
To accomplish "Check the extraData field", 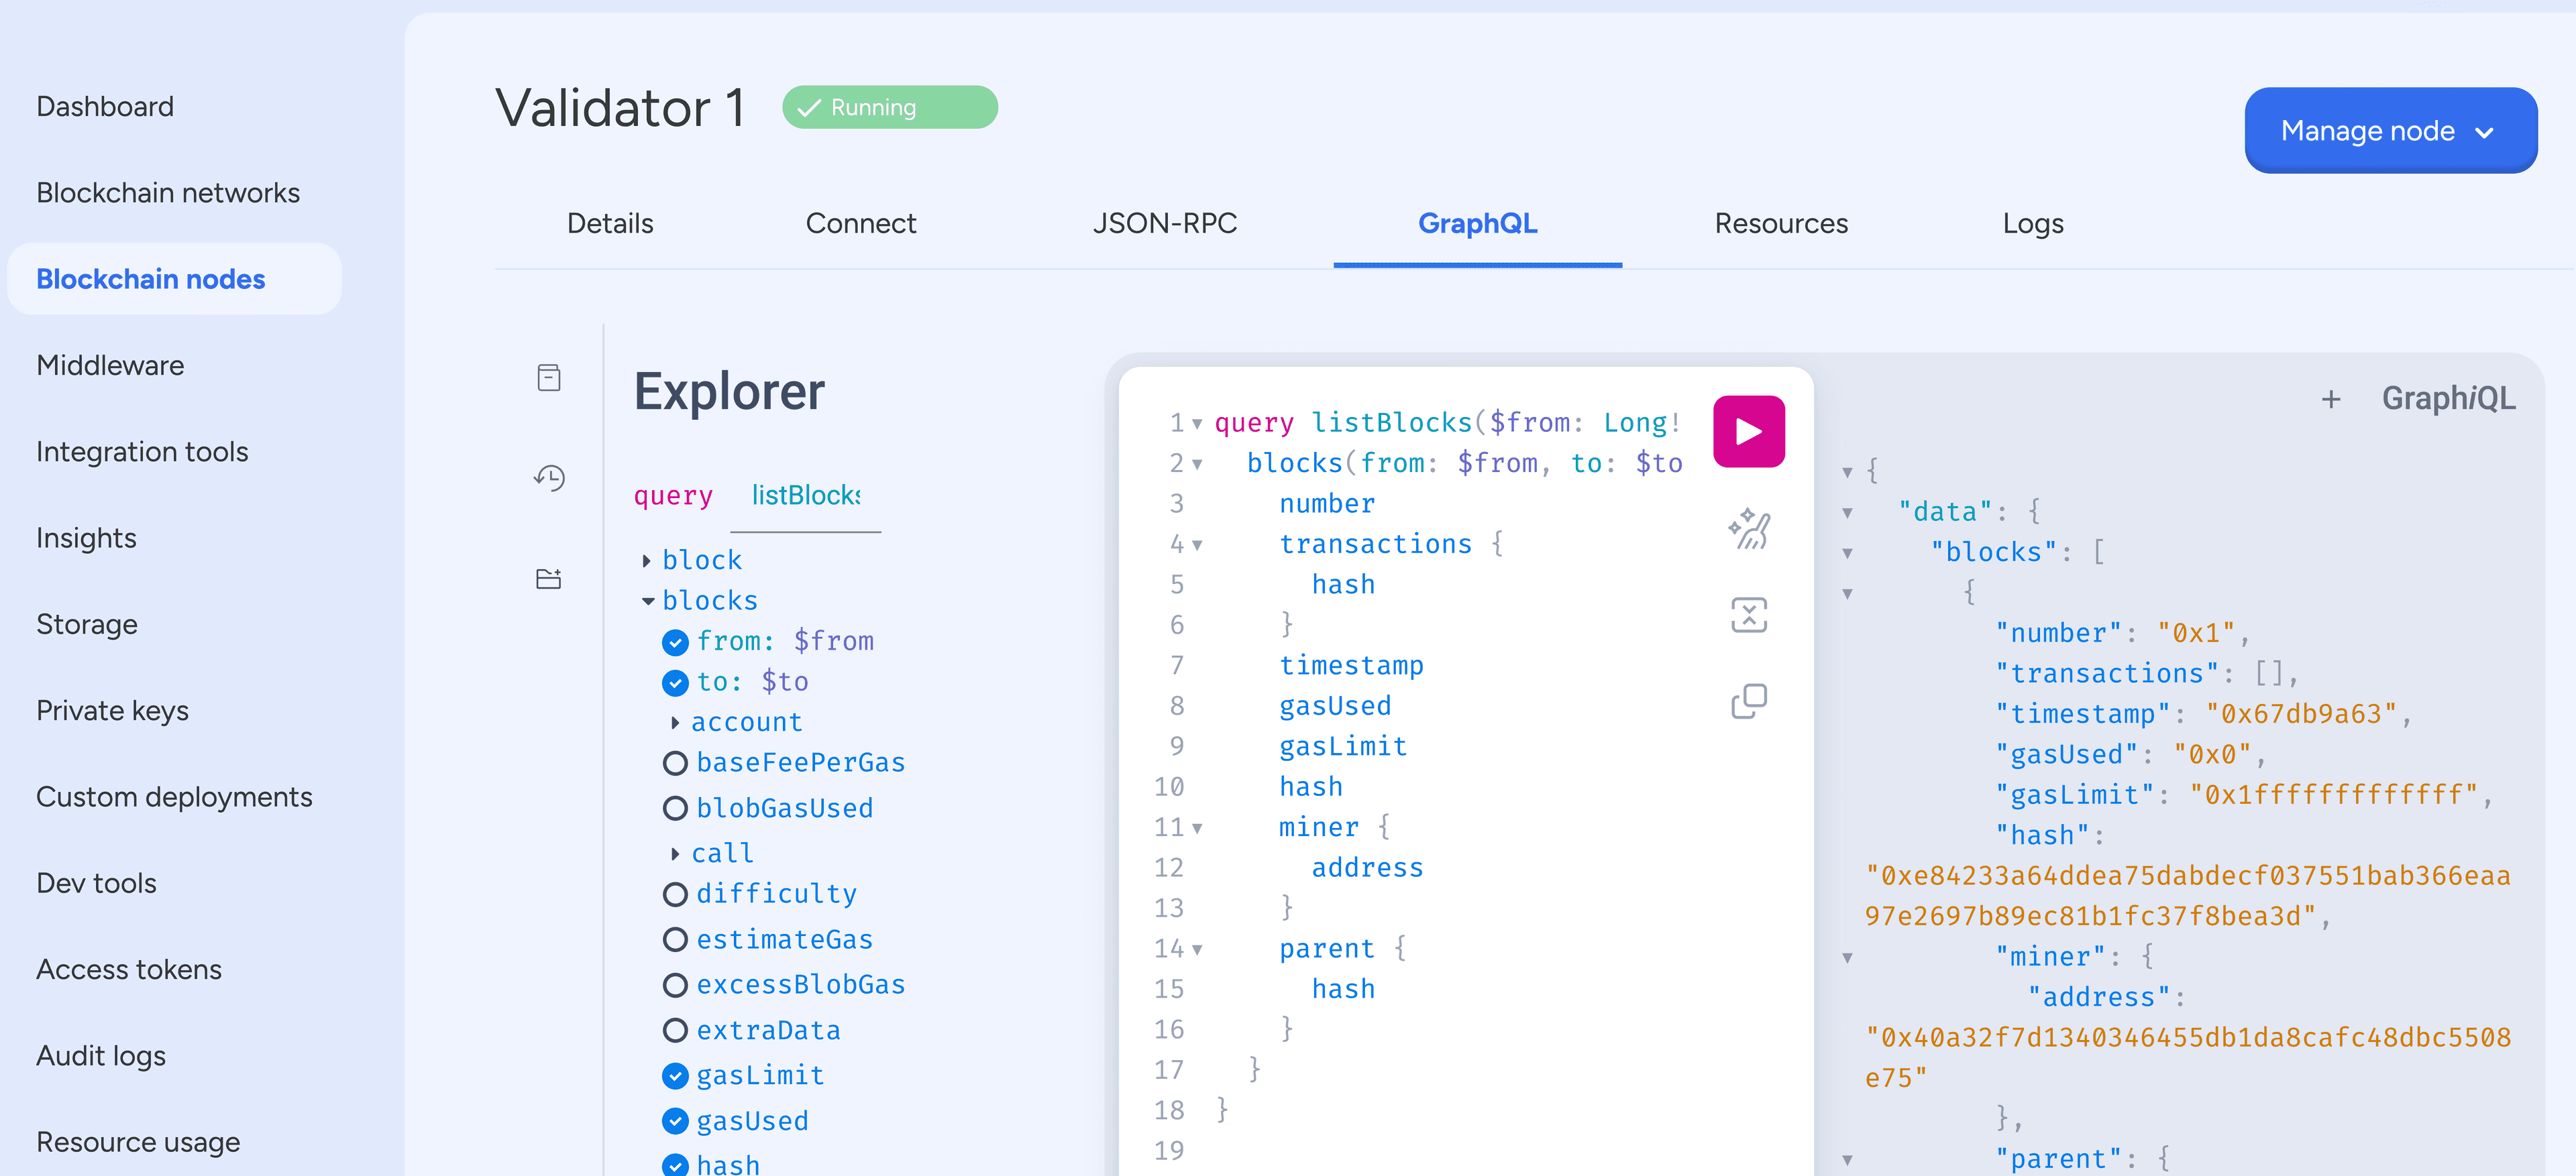I will [x=675, y=1030].
